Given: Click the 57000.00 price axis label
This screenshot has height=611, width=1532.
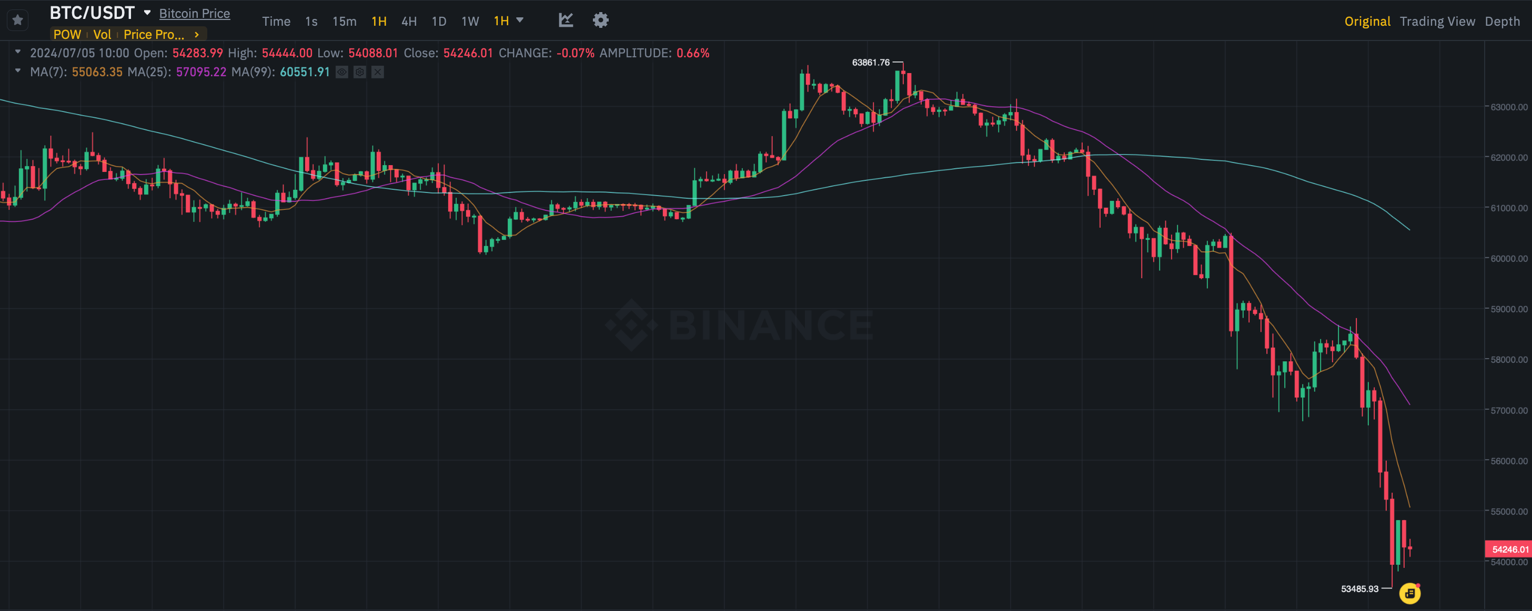Looking at the screenshot, I should (x=1509, y=410).
